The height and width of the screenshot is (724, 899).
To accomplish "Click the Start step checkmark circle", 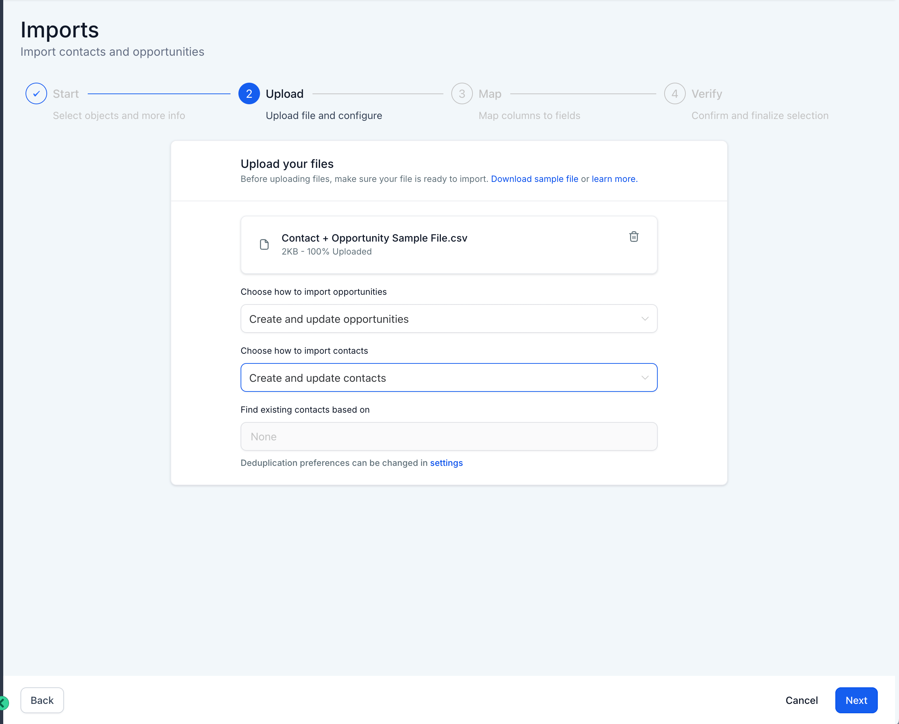I will pos(36,93).
